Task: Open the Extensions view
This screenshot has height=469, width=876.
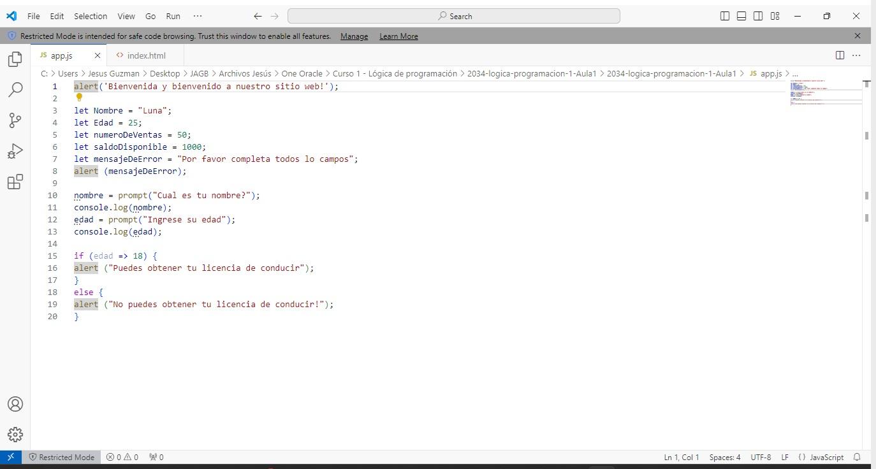Action: tap(15, 182)
